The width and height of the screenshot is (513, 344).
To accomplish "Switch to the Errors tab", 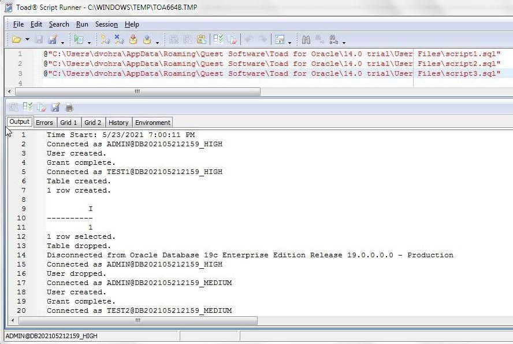I will click(44, 123).
